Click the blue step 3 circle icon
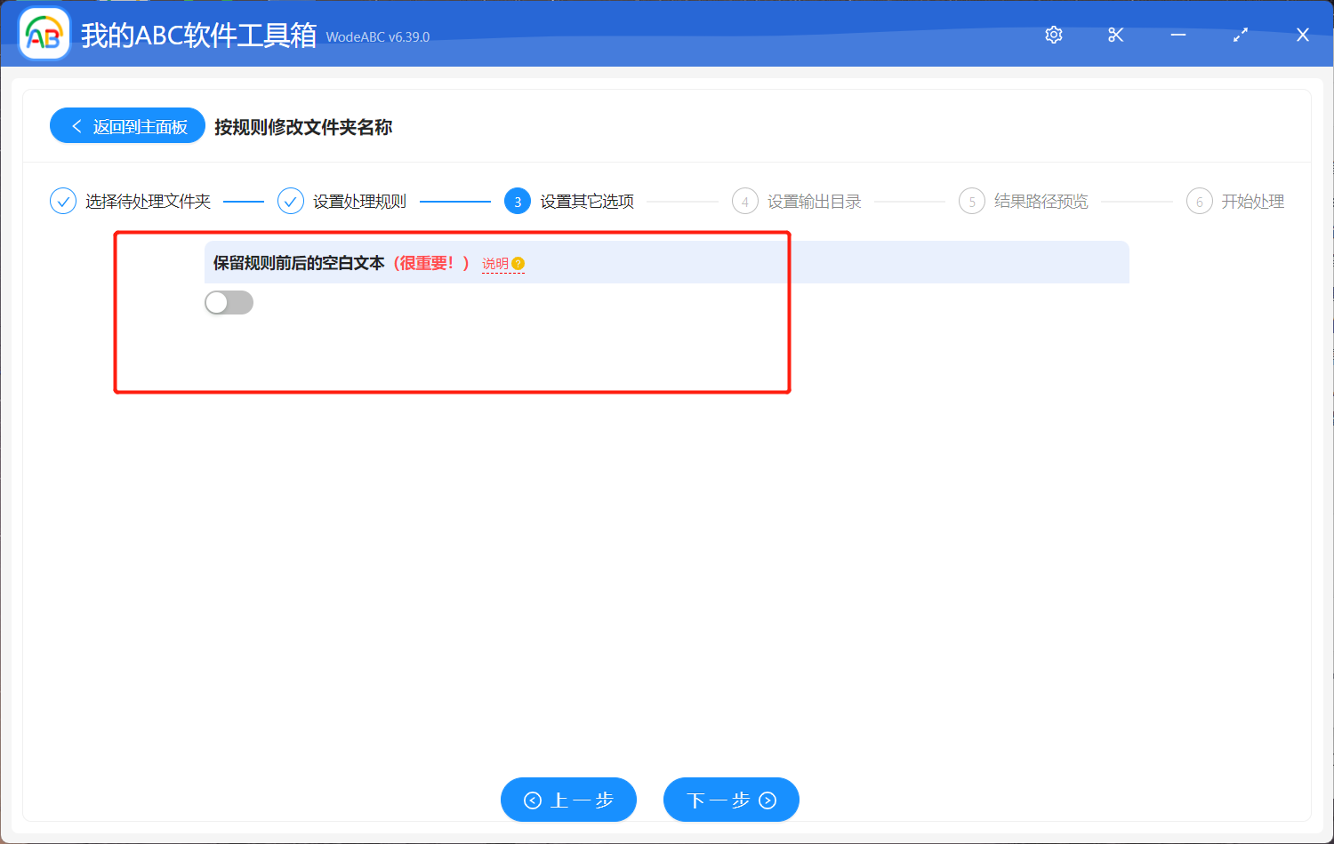This screenshot has height=844, width=1334. click(517, 201)
